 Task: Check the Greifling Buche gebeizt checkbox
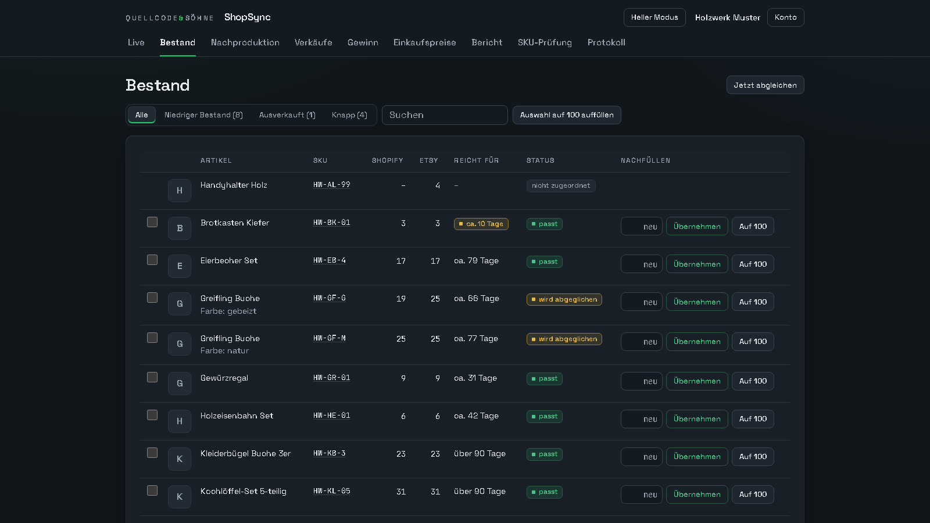(152, 298)
